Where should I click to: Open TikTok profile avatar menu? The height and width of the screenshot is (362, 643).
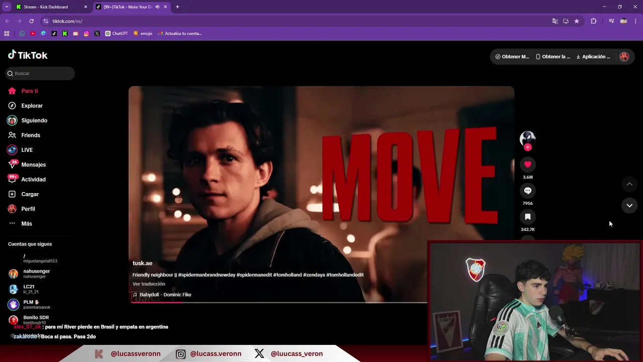pos(624,57)
